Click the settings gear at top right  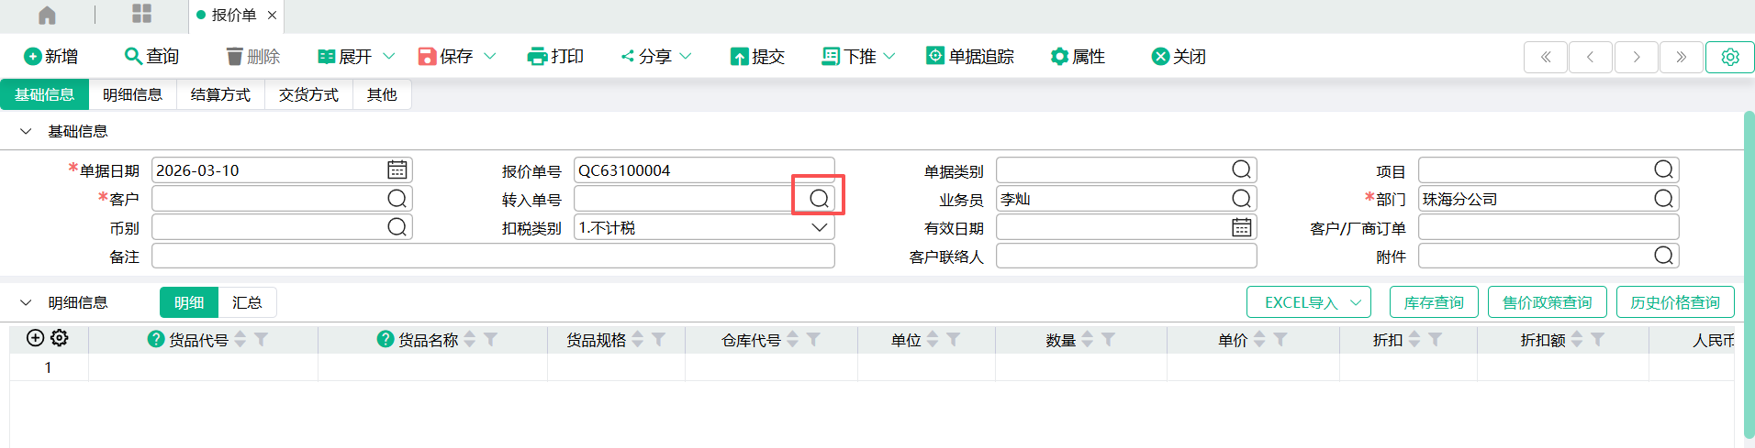tap(1729, 57)
